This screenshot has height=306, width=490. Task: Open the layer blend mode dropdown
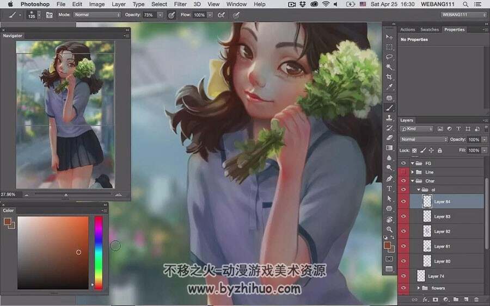click(424, 140)
